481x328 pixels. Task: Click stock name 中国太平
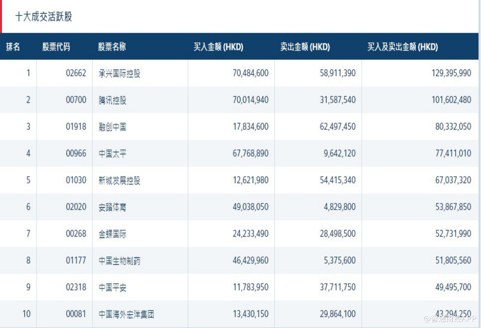tap(112, 154)
